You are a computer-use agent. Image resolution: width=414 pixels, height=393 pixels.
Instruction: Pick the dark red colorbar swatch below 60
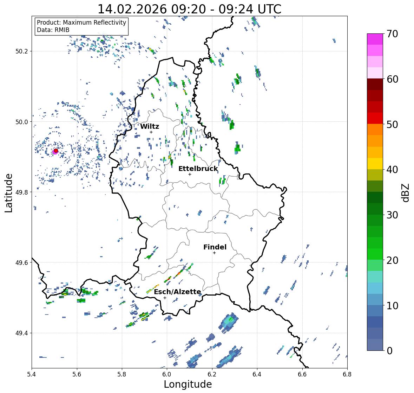point(375,84)
